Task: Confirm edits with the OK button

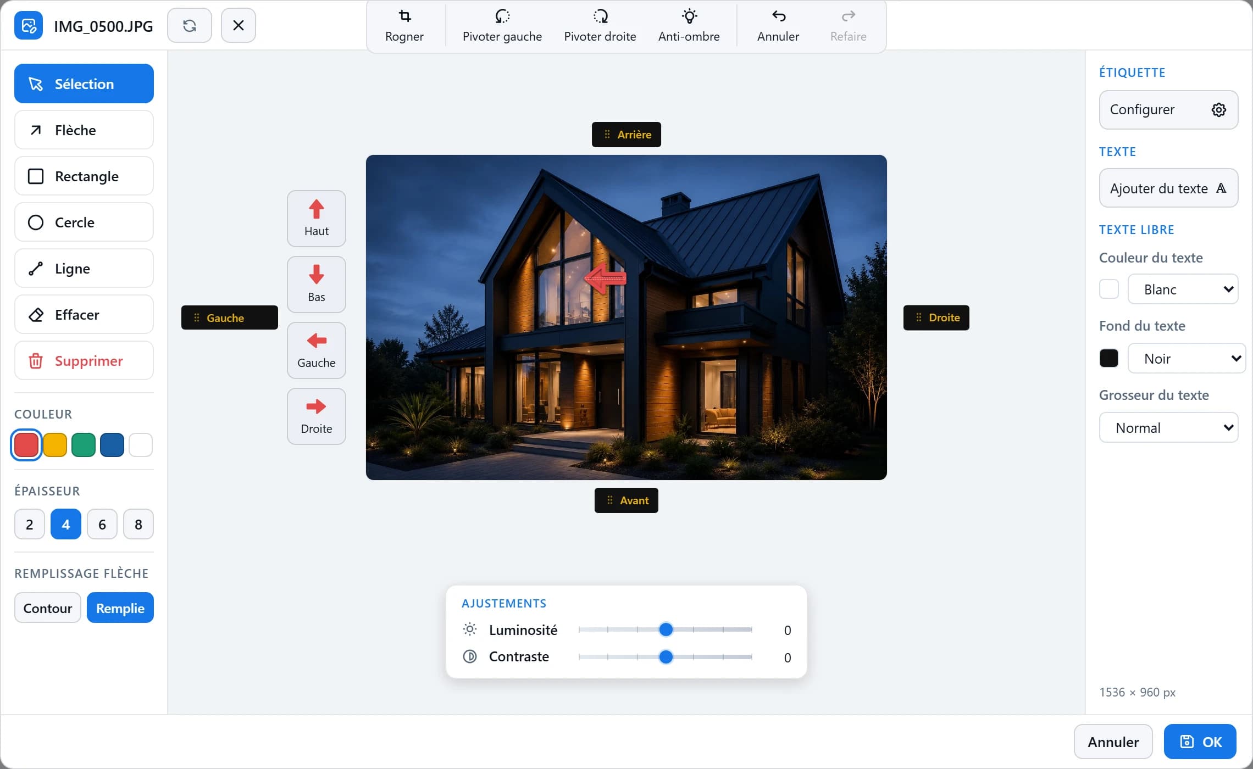Action: pyautogui.click(x=1200, y=742)
